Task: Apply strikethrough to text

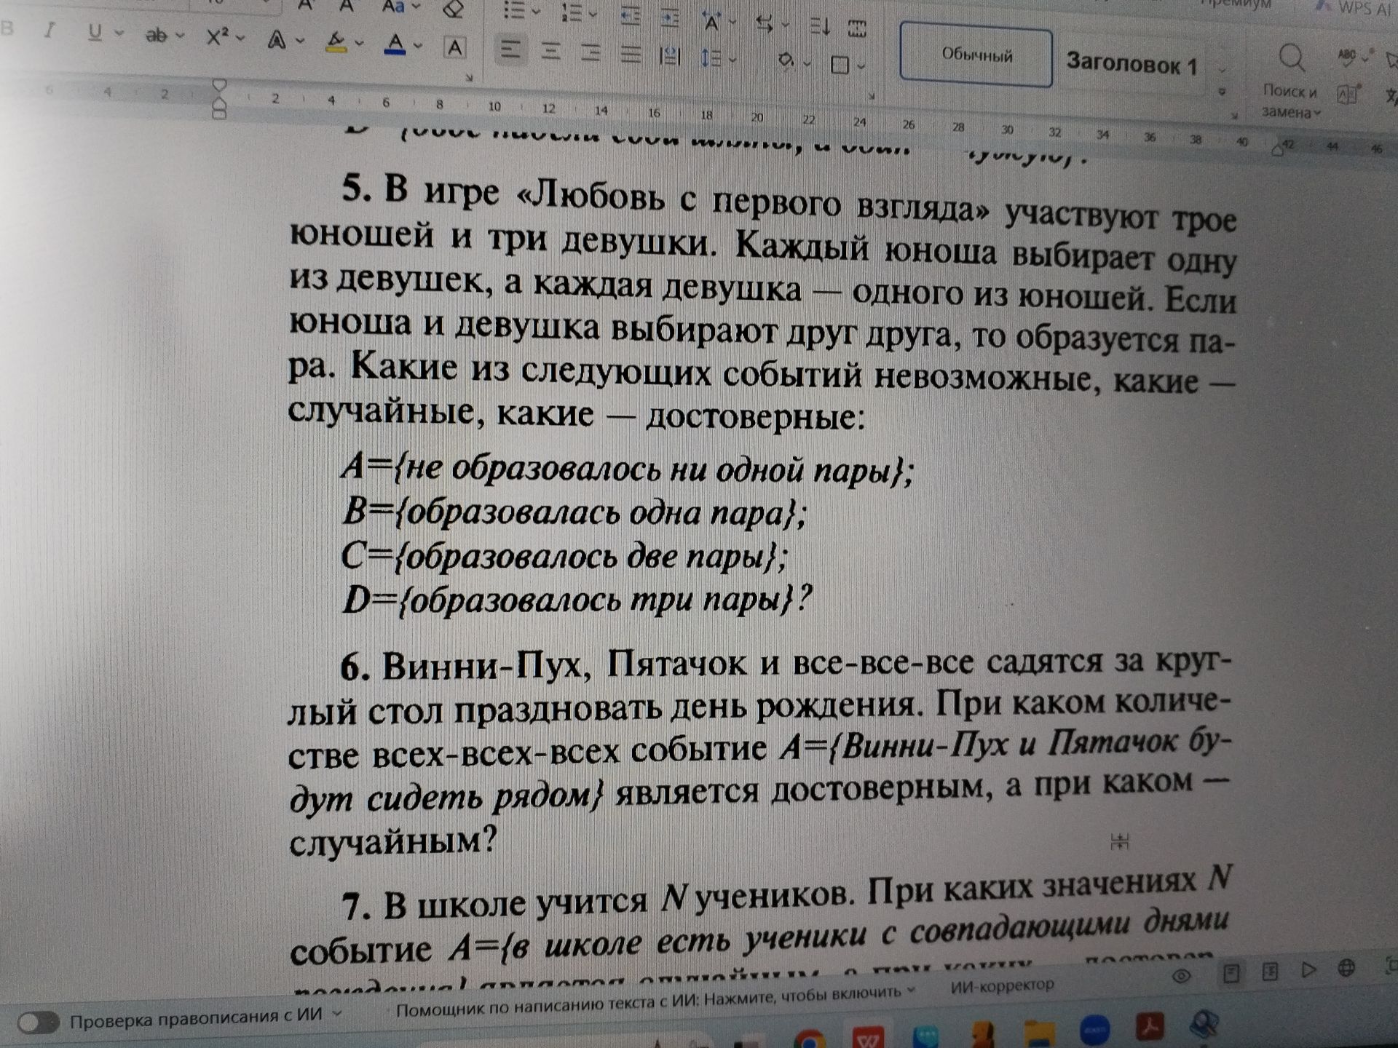Action: pos(156,35)
